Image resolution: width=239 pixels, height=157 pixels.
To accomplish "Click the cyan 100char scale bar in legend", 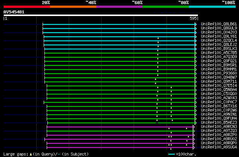I will coord(171,154).
